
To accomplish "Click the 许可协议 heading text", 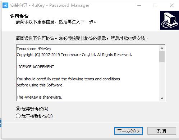I will tap(19, 16).
